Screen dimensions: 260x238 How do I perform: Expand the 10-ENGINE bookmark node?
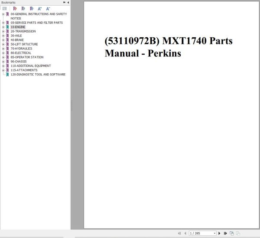pyautogui.click(x=3, y=27)
